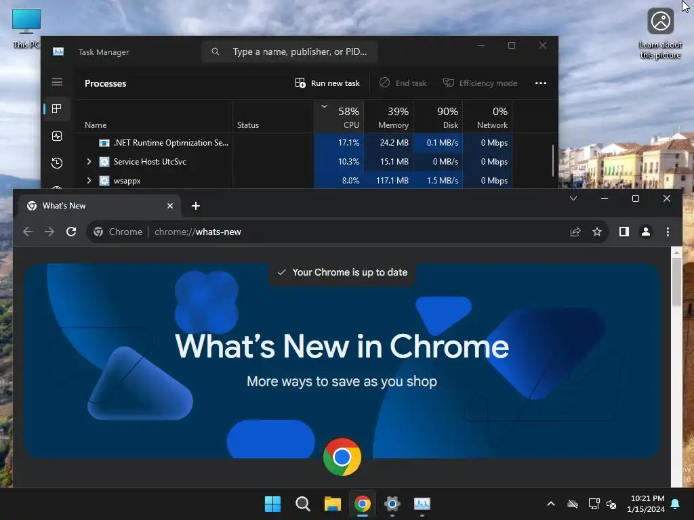Open Task Manager more options ellipsis
The image size is (694, 520).
(x=540, y=83)
